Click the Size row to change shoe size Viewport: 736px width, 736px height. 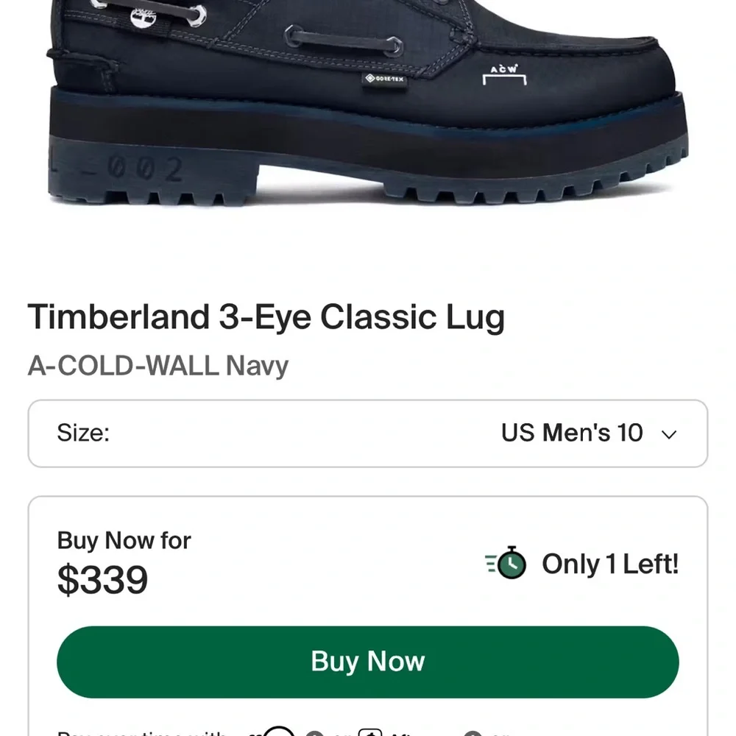click(x=368, y=434)
